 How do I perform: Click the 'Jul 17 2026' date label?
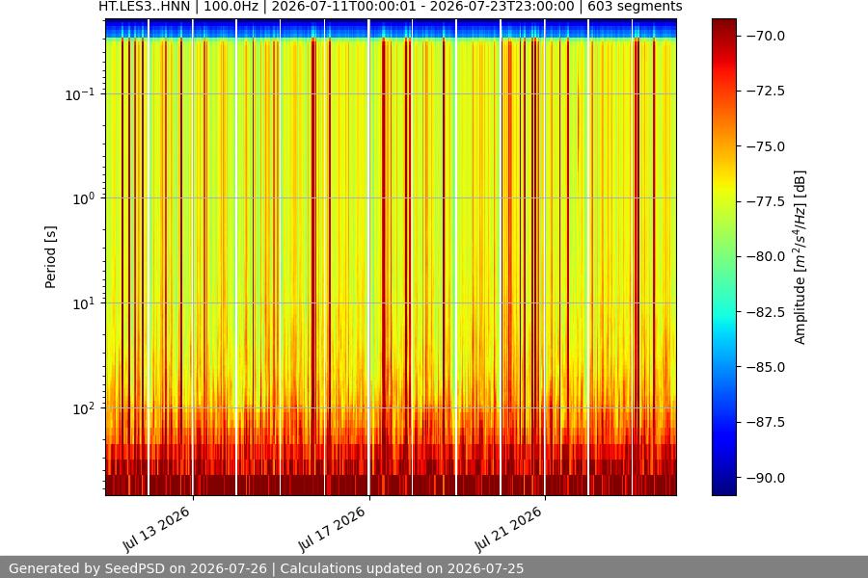(332, 528)
